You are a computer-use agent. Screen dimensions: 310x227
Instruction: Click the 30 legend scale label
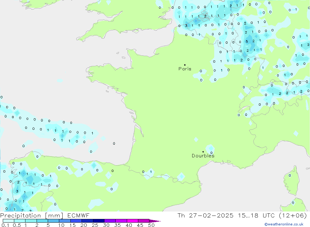click(106, 225)
